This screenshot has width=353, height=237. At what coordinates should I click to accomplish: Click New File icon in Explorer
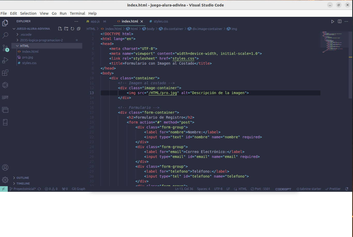60,29
